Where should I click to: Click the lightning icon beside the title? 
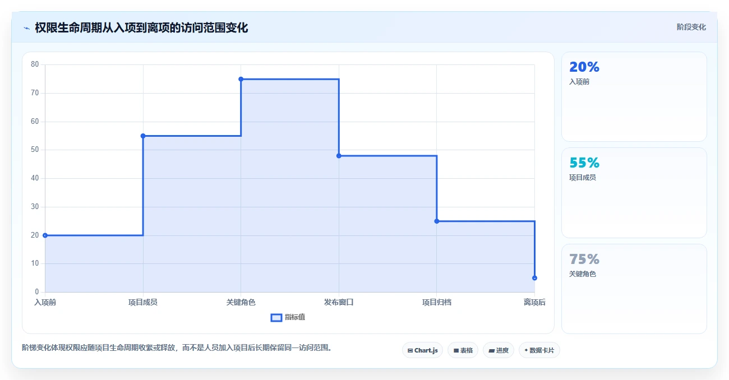pos(26,28)
